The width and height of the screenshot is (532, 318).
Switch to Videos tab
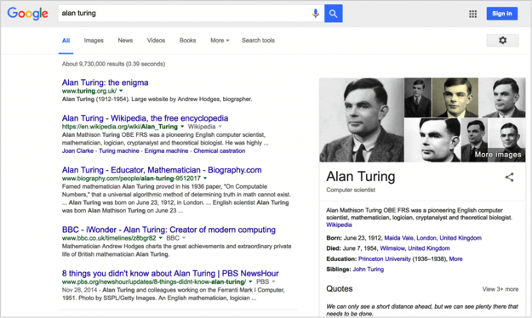click(x=156, y=40)
